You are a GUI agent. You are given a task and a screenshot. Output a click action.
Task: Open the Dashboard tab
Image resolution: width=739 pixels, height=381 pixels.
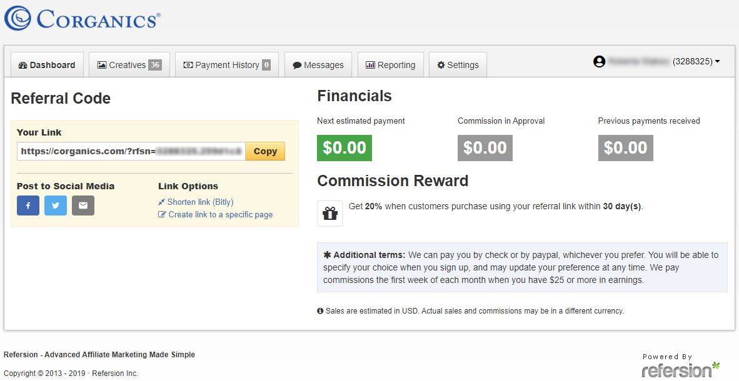[x=47, y=65]
